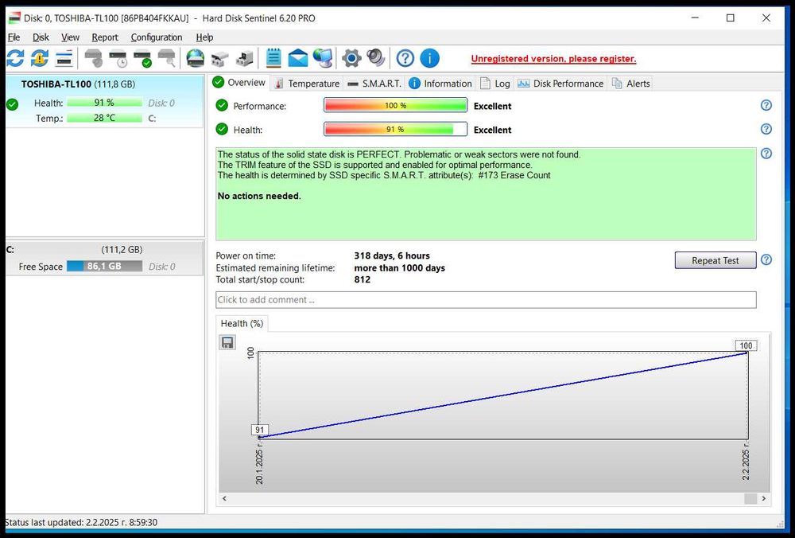Click the computer with disk toolbar icon
This screenshot has height=538, width=795.
click(x=245, y=58)
